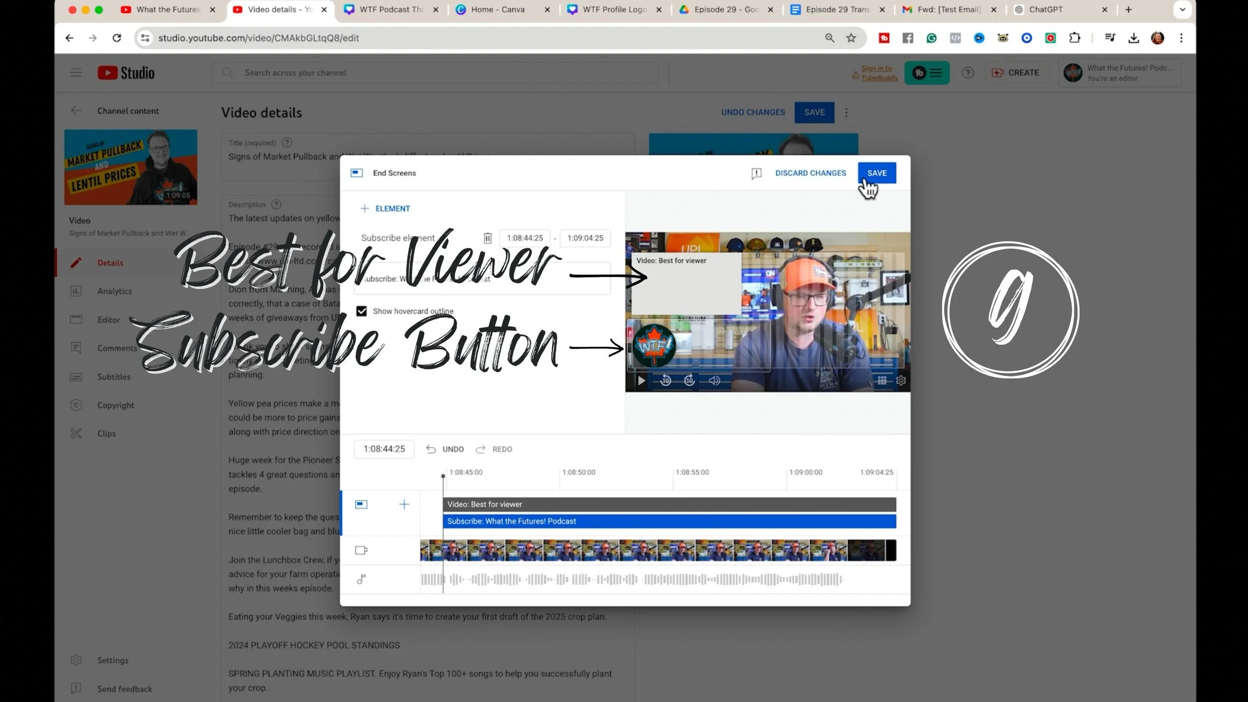Open the What the Futures account switcher
Viewport: 1248px width, 702px height.
coord(1120,73)
